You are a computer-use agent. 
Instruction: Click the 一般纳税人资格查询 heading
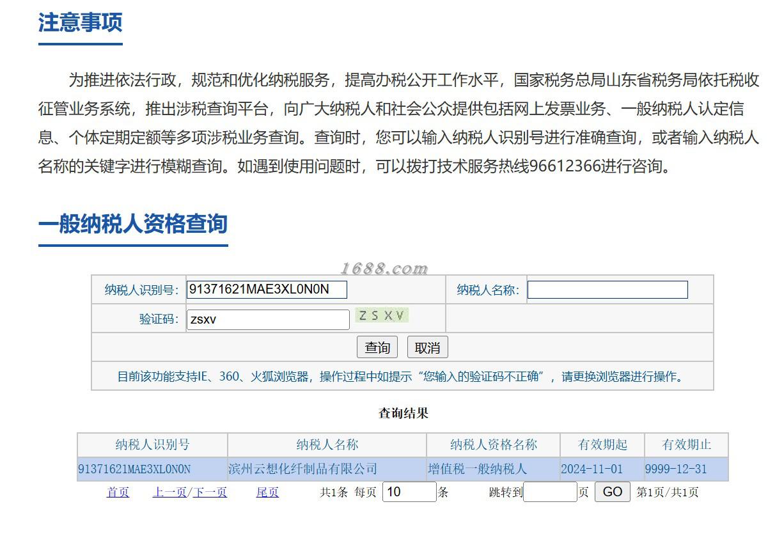pyautogui.click(x=133, y=224)
